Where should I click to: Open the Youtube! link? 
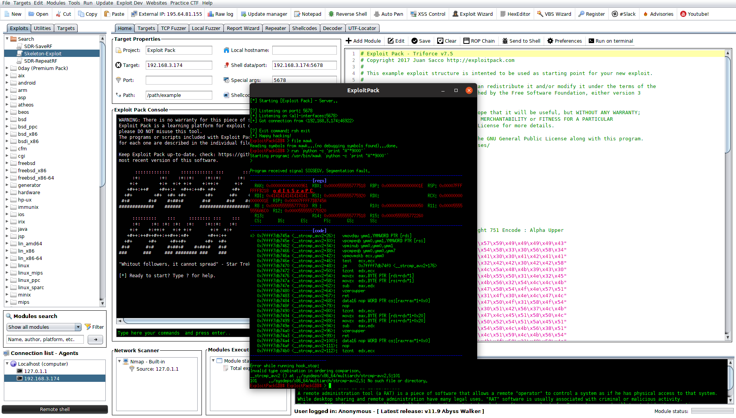click(x=694, y=14)
